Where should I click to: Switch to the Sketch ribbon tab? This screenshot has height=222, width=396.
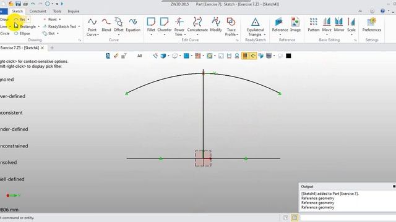17,11
